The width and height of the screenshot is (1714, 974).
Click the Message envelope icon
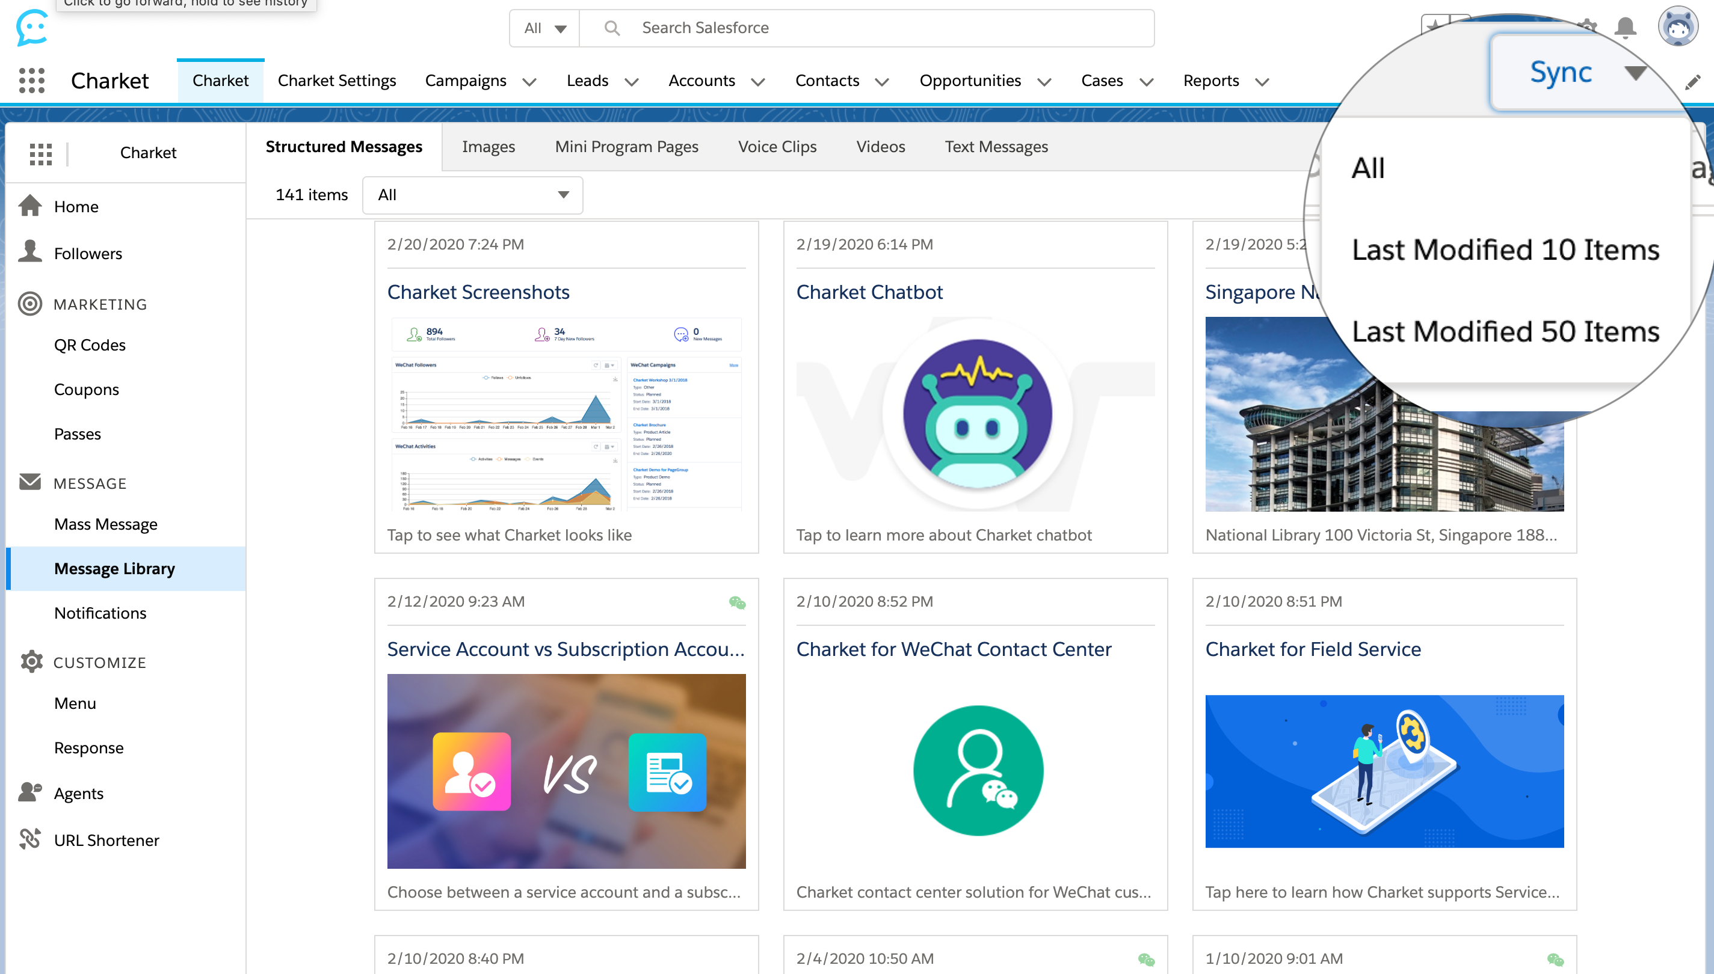[30, 482]
